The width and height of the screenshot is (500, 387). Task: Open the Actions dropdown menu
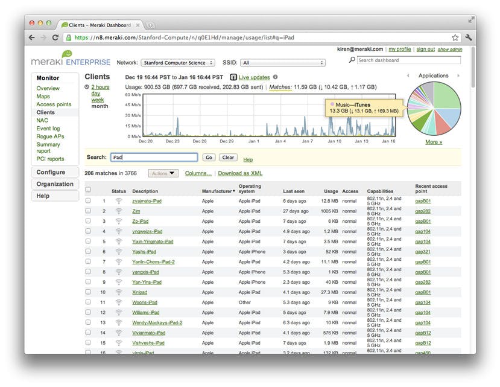(x=163, y=173)
